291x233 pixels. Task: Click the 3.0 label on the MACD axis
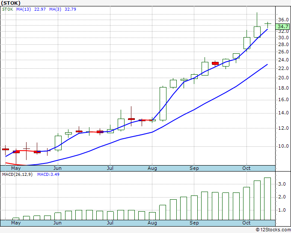point(282,184)
